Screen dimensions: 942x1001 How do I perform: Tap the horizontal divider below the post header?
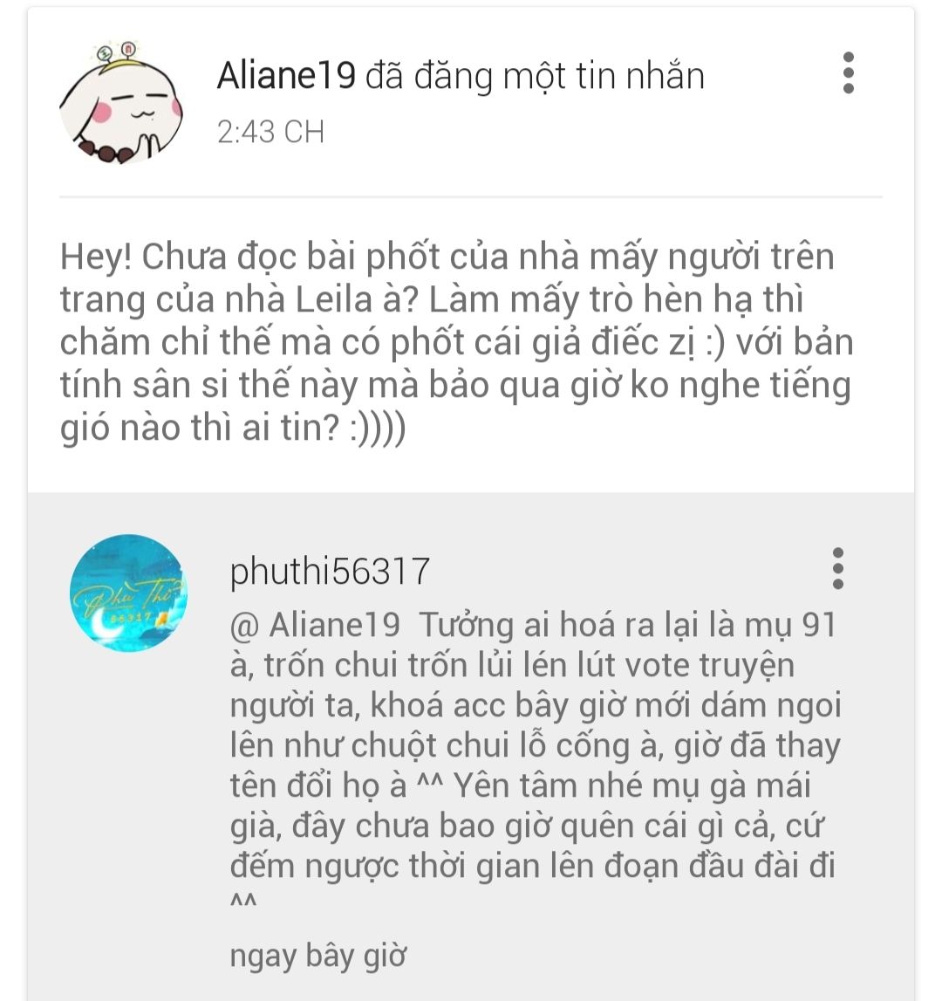471,196
